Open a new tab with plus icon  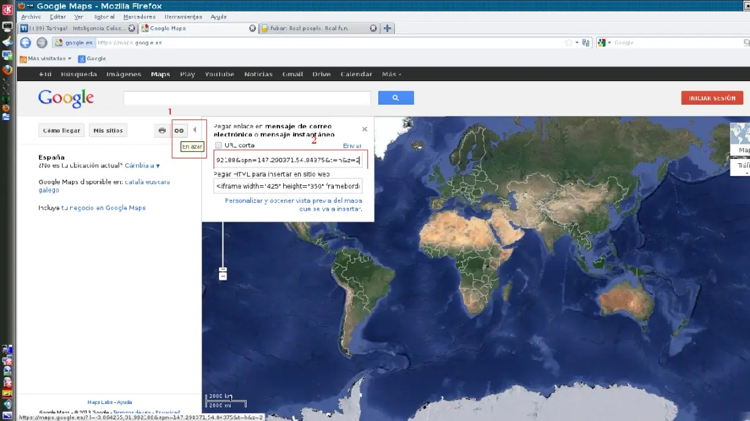(388, 28)
